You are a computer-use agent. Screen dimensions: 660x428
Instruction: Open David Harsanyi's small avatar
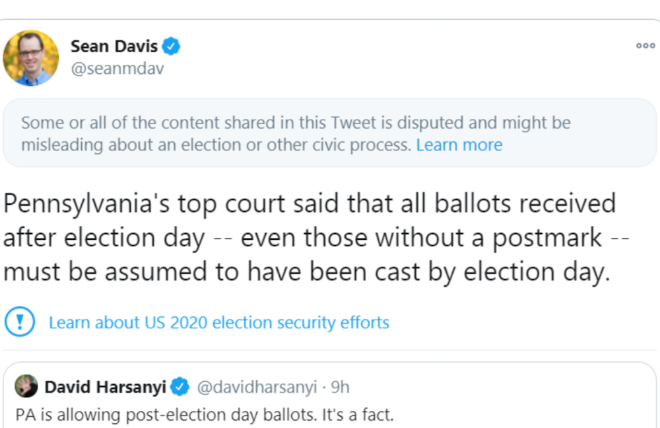(26, 386)
